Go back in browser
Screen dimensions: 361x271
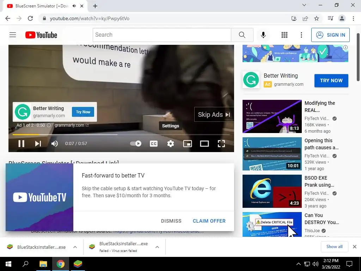click(x=8, y=18)
